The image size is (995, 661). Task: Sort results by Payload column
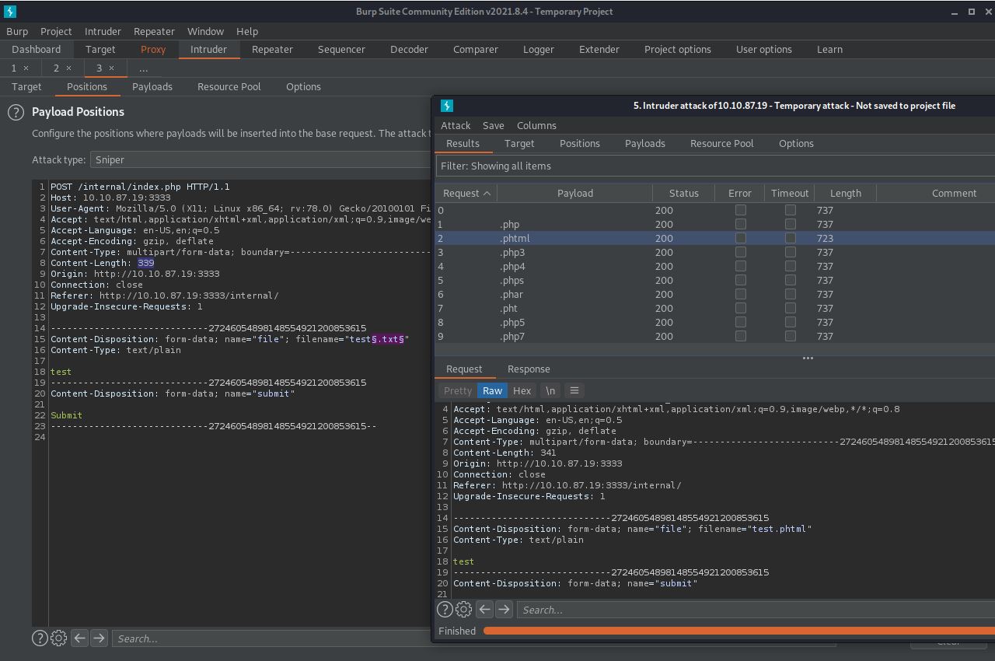click(575, 193)
